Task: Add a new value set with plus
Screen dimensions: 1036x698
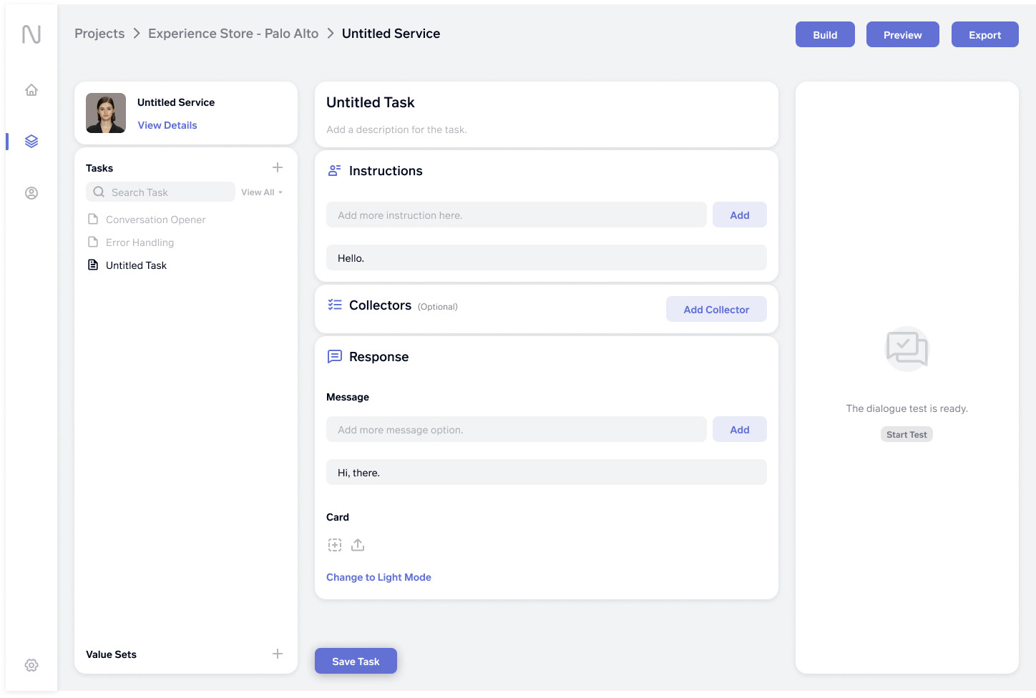Action: 278,654
